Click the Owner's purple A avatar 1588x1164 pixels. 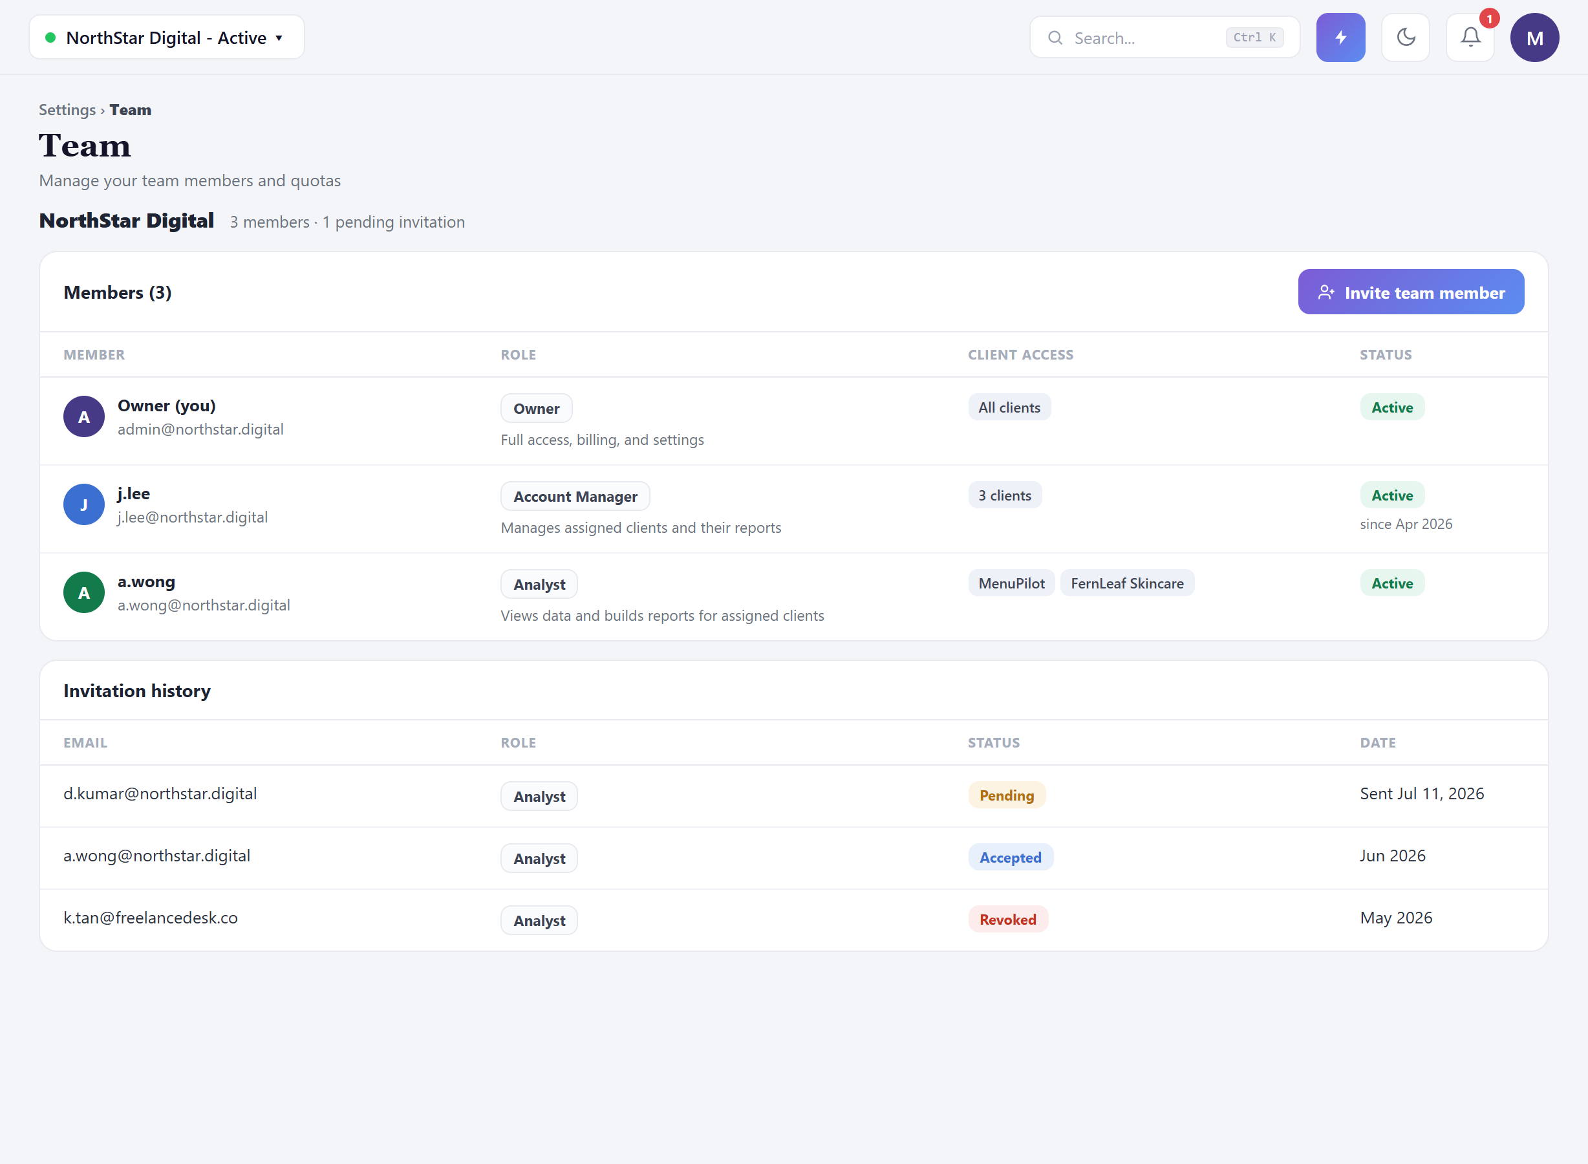click(x=84, y=416)
